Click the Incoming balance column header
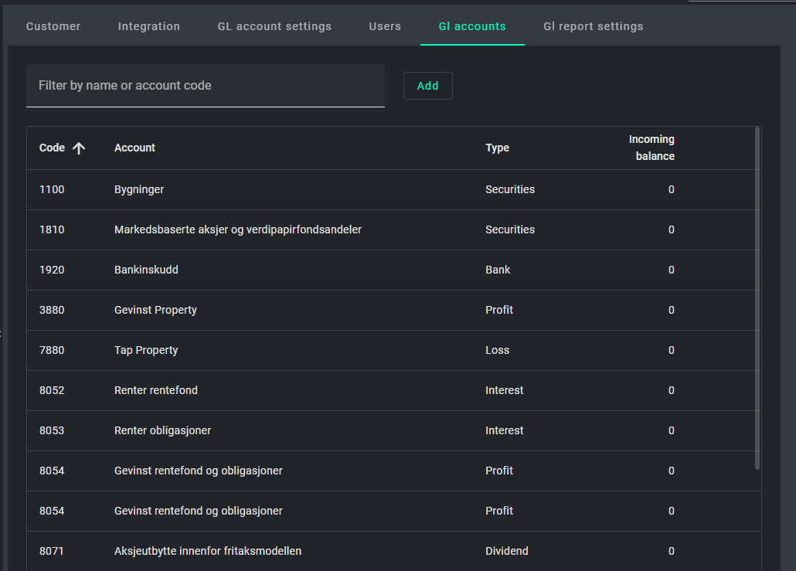The width and height of the screenshot is (796, 571). (651, 148)
